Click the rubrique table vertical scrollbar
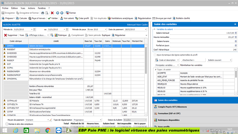 point(146,61)
